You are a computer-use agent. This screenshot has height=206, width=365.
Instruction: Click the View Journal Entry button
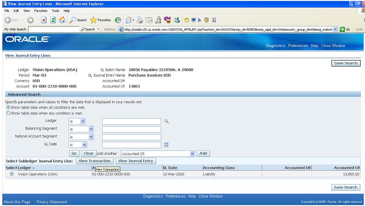point(136,161)
